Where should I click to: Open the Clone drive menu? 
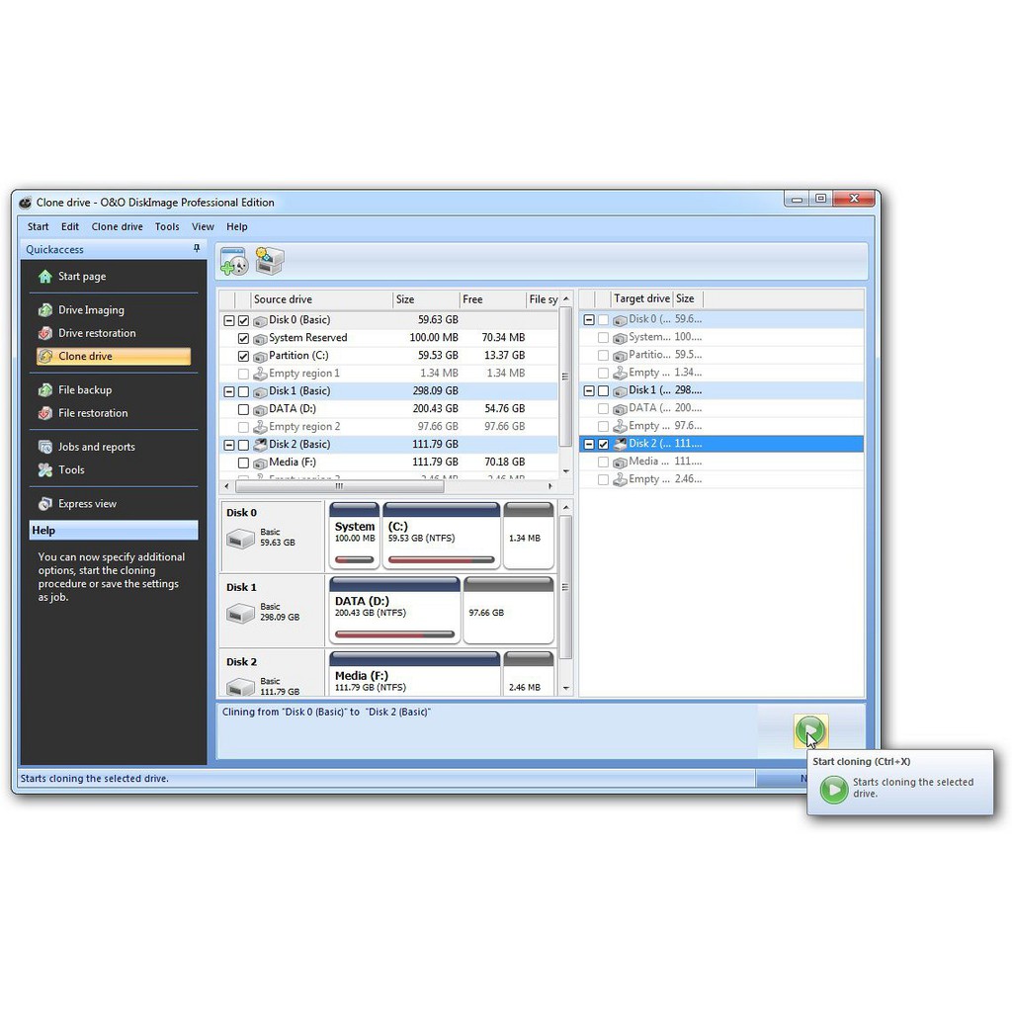click(x=117, y=226)
